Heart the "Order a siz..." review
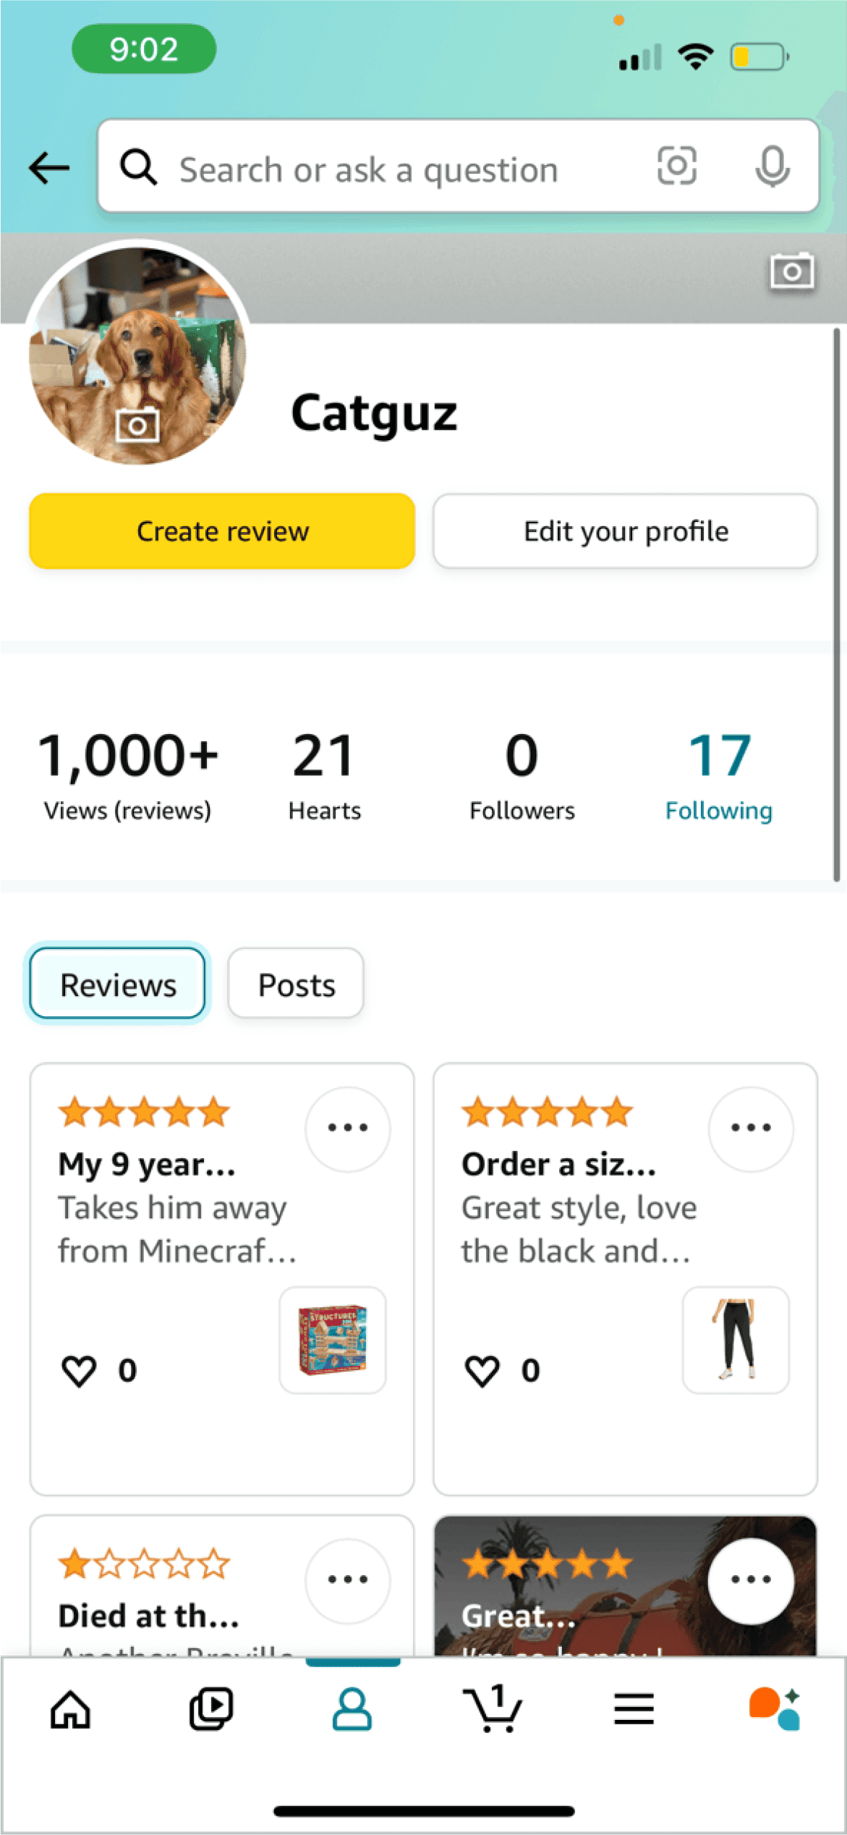847x1835 pixels. pyautogui.click(x=482, y=1370)
